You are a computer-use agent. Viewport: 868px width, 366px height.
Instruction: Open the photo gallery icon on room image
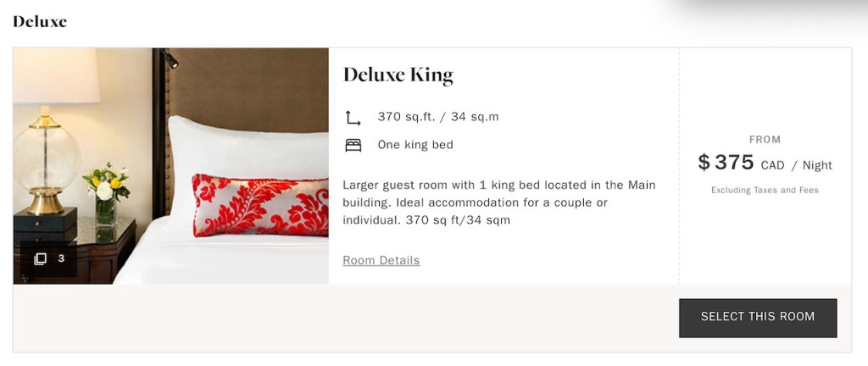point(40,259)
